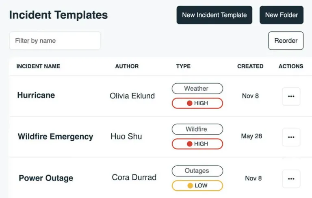Sort by the Incident Name column header
312x198 pixels.
pyautogui.click(x=38, y=66)
